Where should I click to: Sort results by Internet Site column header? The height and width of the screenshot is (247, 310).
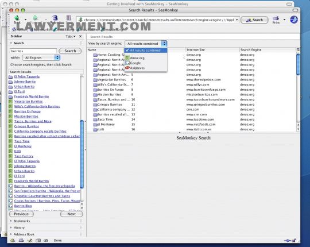click(212, 49)
